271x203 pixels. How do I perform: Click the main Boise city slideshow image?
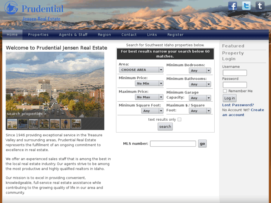tap(55, 85)
